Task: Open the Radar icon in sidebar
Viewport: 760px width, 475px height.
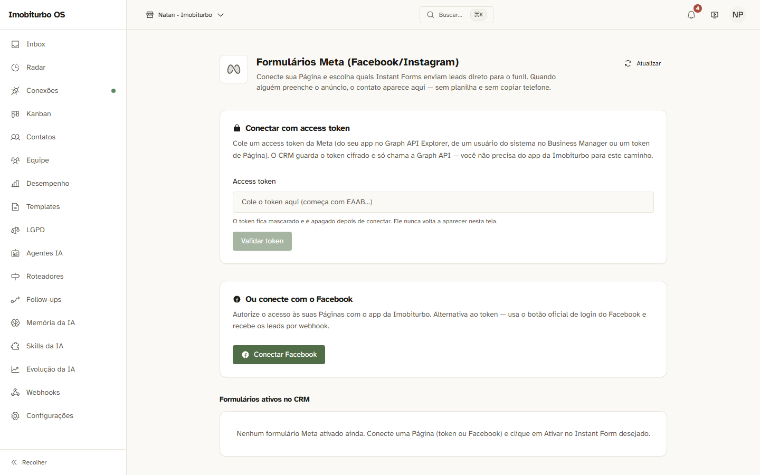Action: [x=15, y=68]
